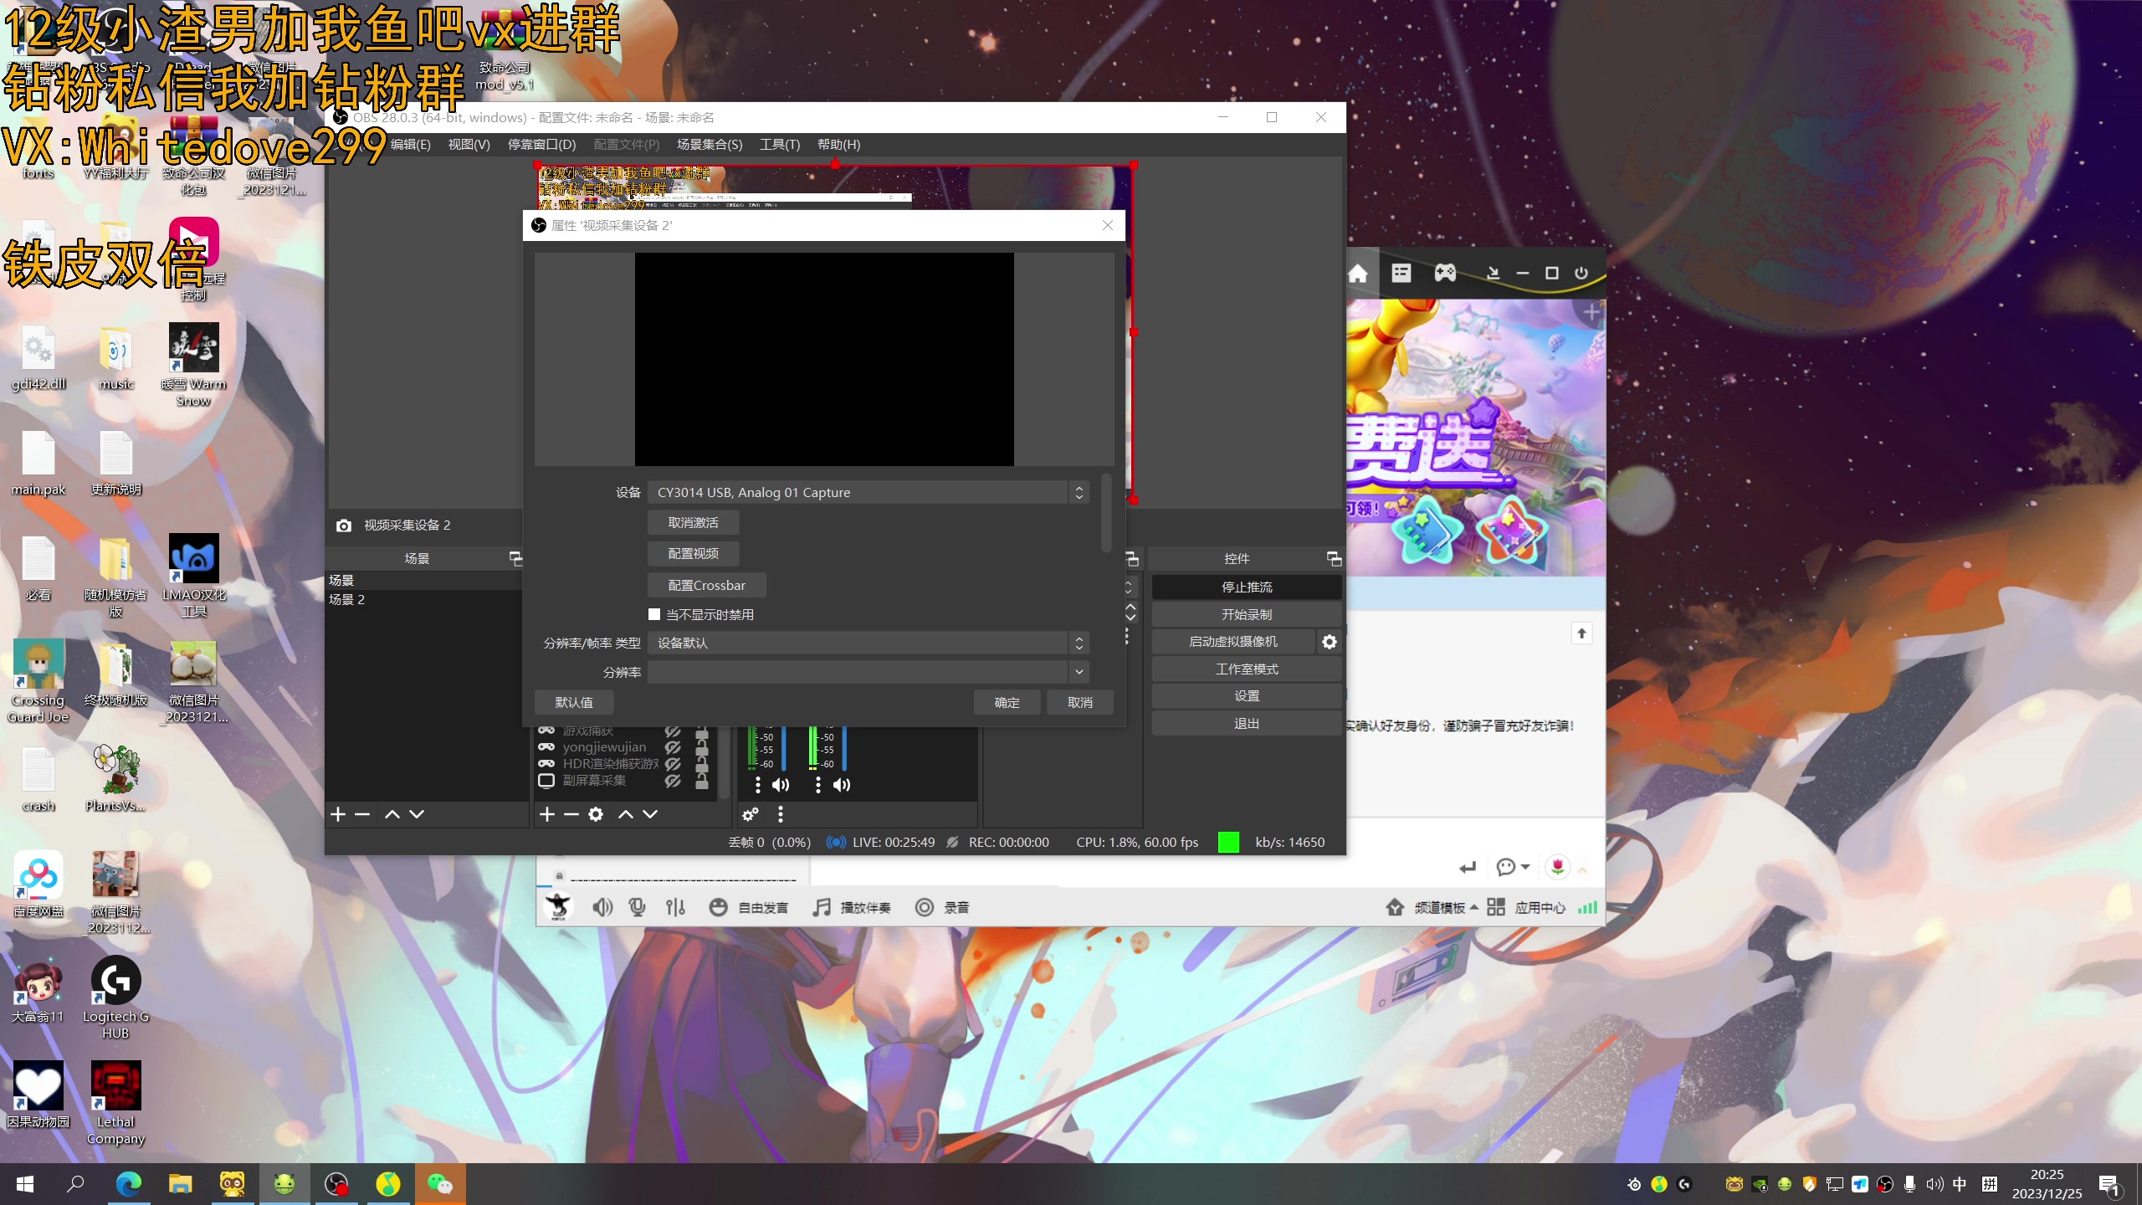Click the first mixer channel volume slider
The image size is (2142, 1205).
coord(784,747)
